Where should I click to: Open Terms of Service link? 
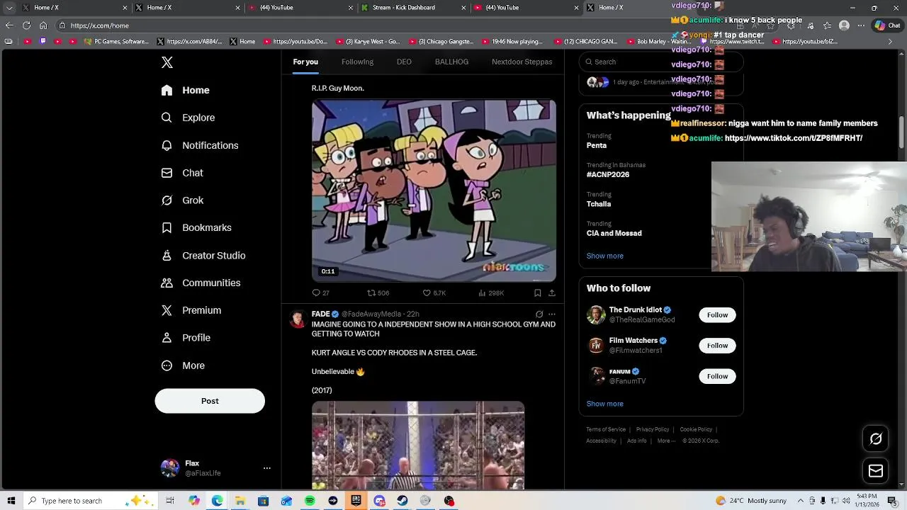[606, 429]
